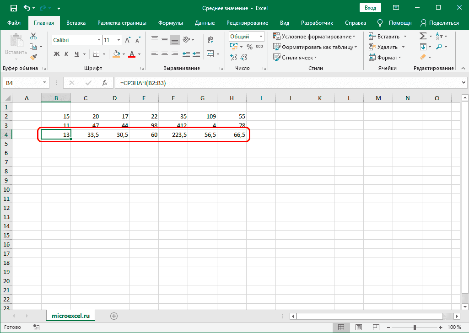The width and height of the screenshot is (469, 333).
Task: Click the AutoSum sigma icon
Action: tap(423, 36)
